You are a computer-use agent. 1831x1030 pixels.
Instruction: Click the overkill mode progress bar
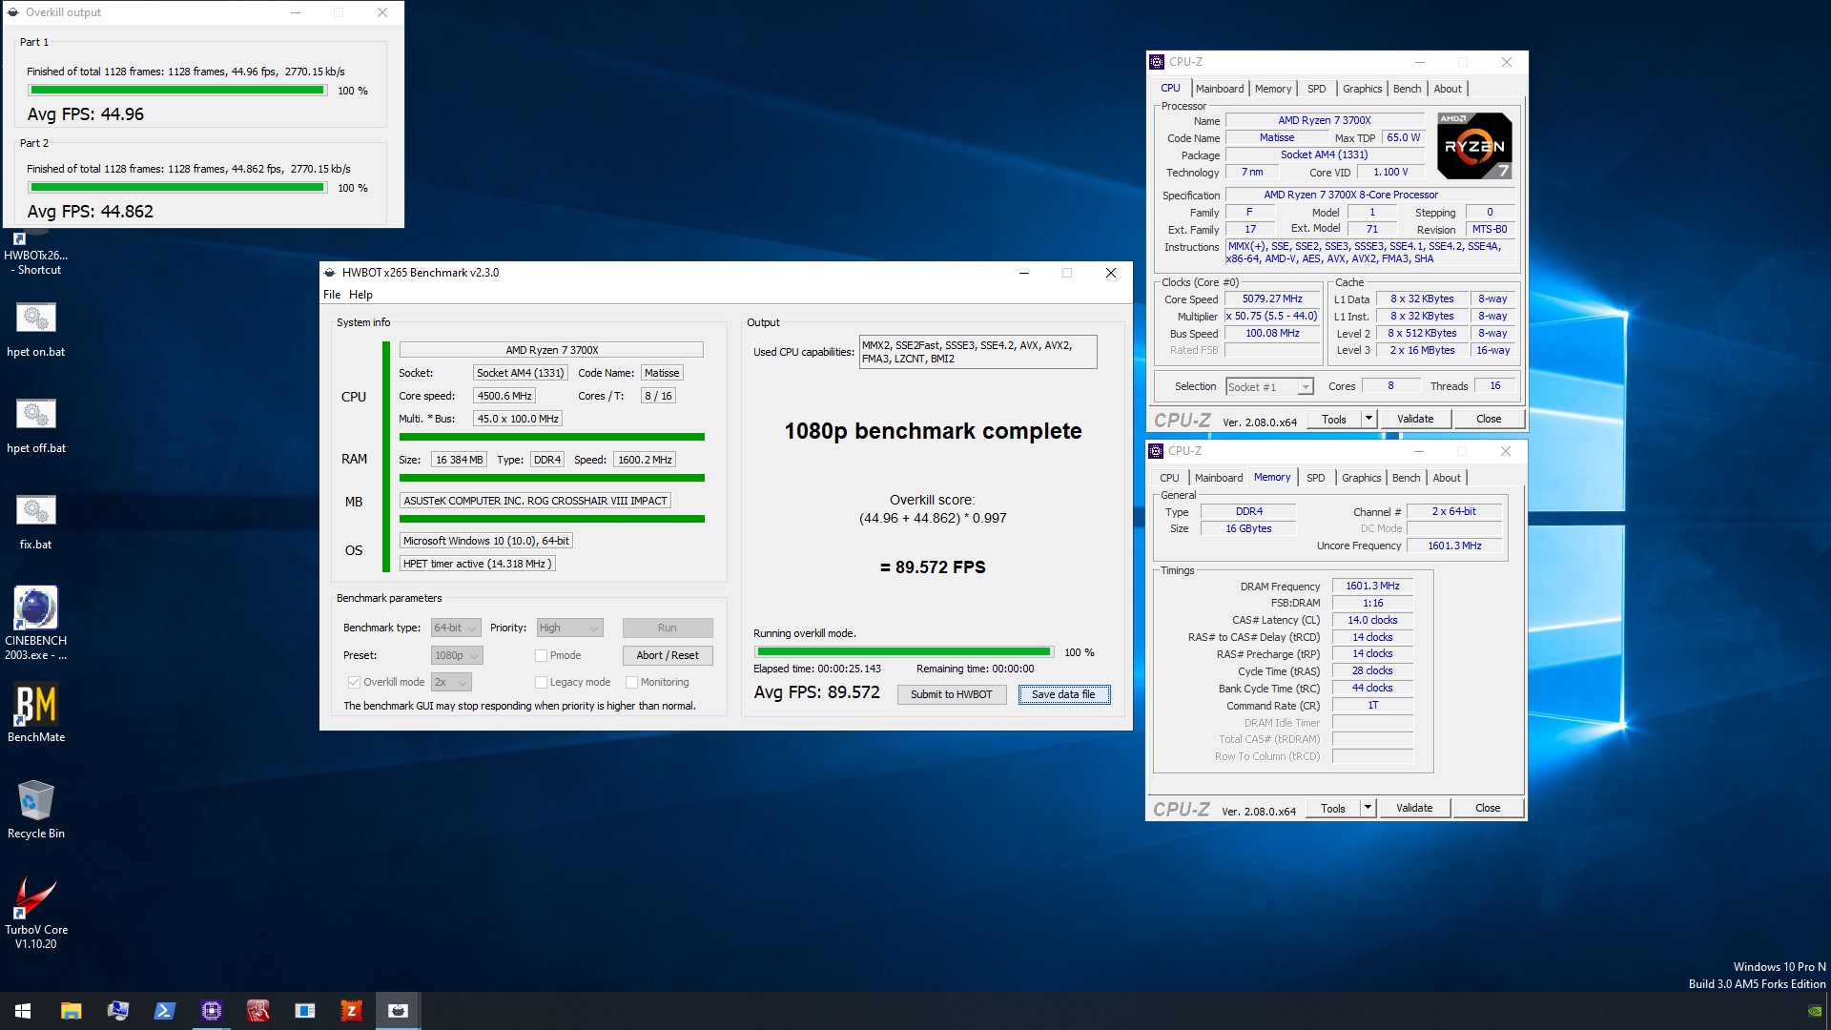pos(904,652)
